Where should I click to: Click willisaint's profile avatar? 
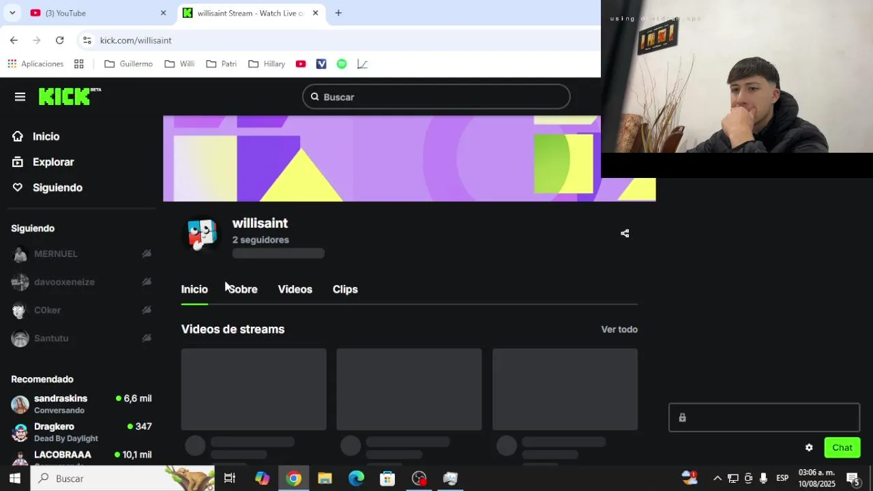(x=202, y=234)
